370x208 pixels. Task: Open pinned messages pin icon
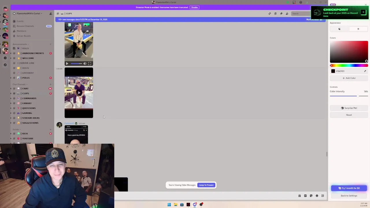[281, 14]
